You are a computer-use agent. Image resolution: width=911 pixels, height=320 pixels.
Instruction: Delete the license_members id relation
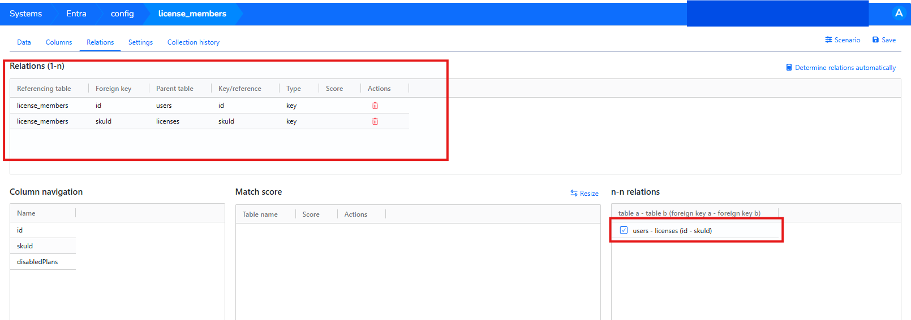[x=375, y=106]
